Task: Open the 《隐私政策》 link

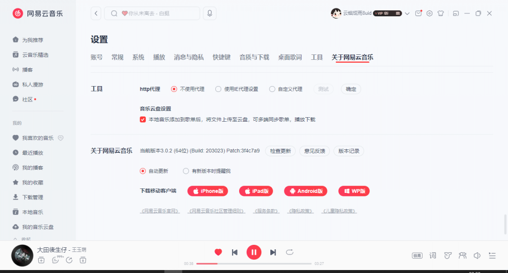Action: coord(301,211)
